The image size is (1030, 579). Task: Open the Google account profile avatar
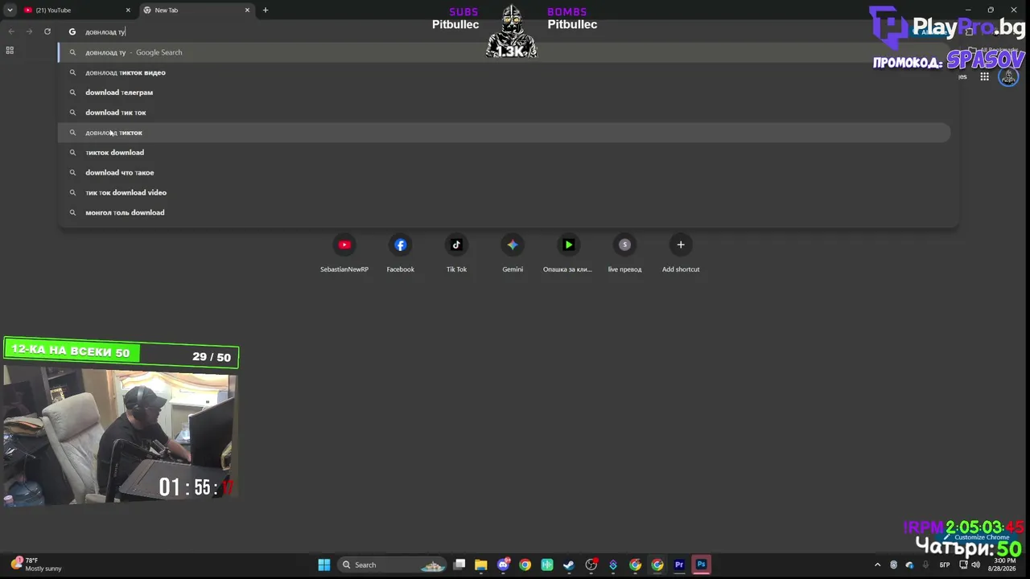[x=1008, y=76]
